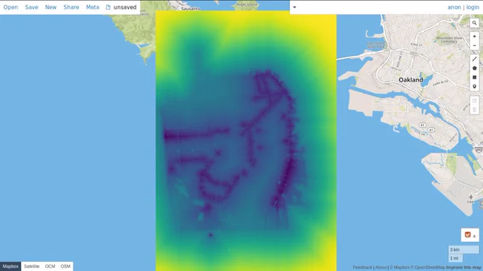Zoom out with the minus button
The height and width of the screenshot is (271, 483).
[x=474, y=45]
